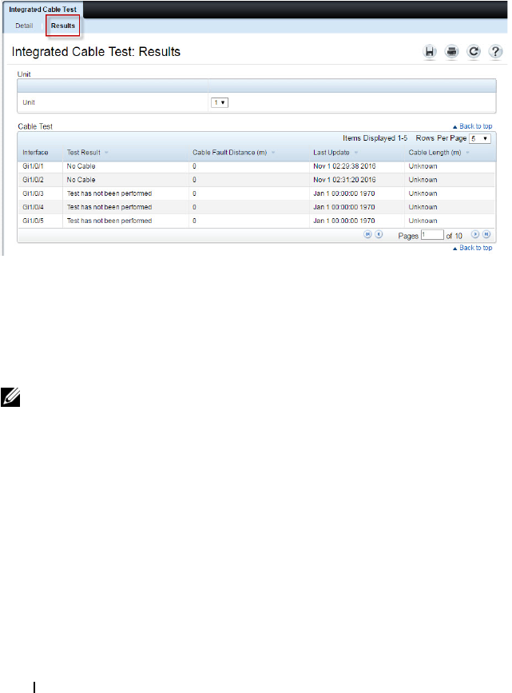Screen dimensions: 512x693
Task: Go to the last page of results
Action: tap(486, 235)
